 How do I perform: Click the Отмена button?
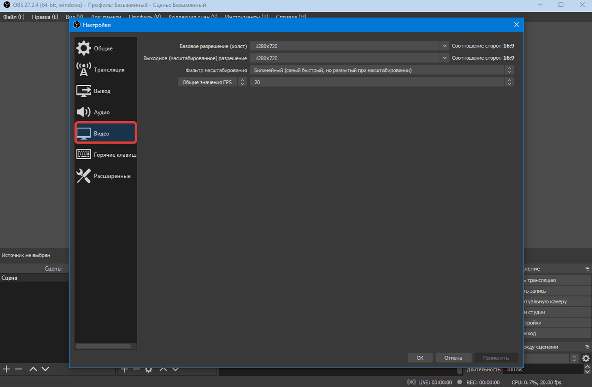click(453, 358)
